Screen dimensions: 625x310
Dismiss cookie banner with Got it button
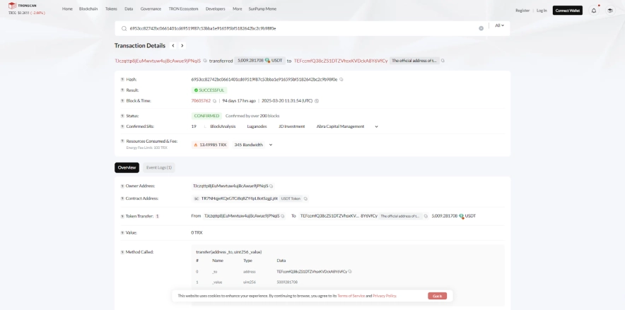(x=437, y=296)
